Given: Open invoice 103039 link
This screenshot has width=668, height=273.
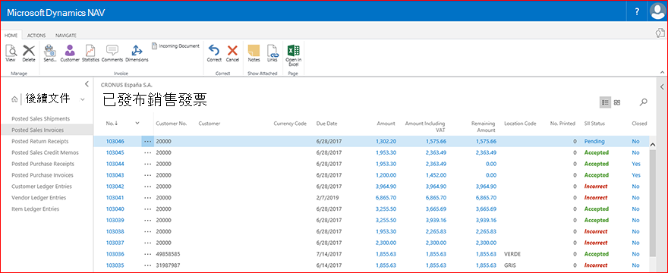Looking at the screenshot, I should pyautogui.click(x=115, y=220).
